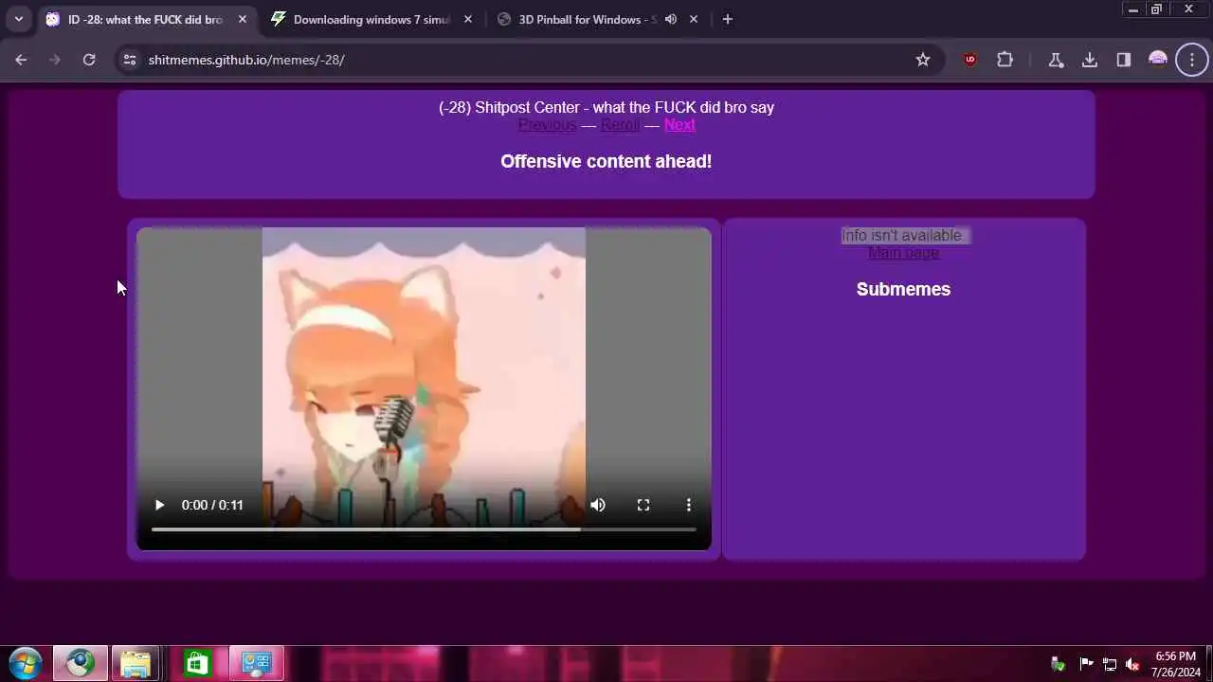Viewport: 1213px width, 682px height.
Task: View site information icon
Action: [x=130, y=60]
